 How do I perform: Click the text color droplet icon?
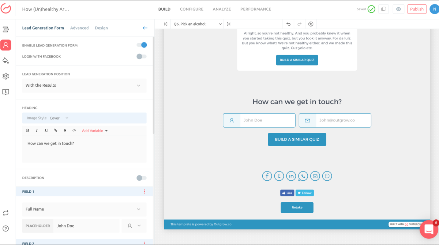pyautogui.click(x=65, y=131)
